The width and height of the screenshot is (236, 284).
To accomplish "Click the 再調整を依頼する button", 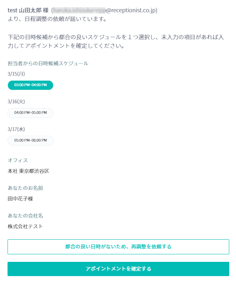I will coord(118,247).
